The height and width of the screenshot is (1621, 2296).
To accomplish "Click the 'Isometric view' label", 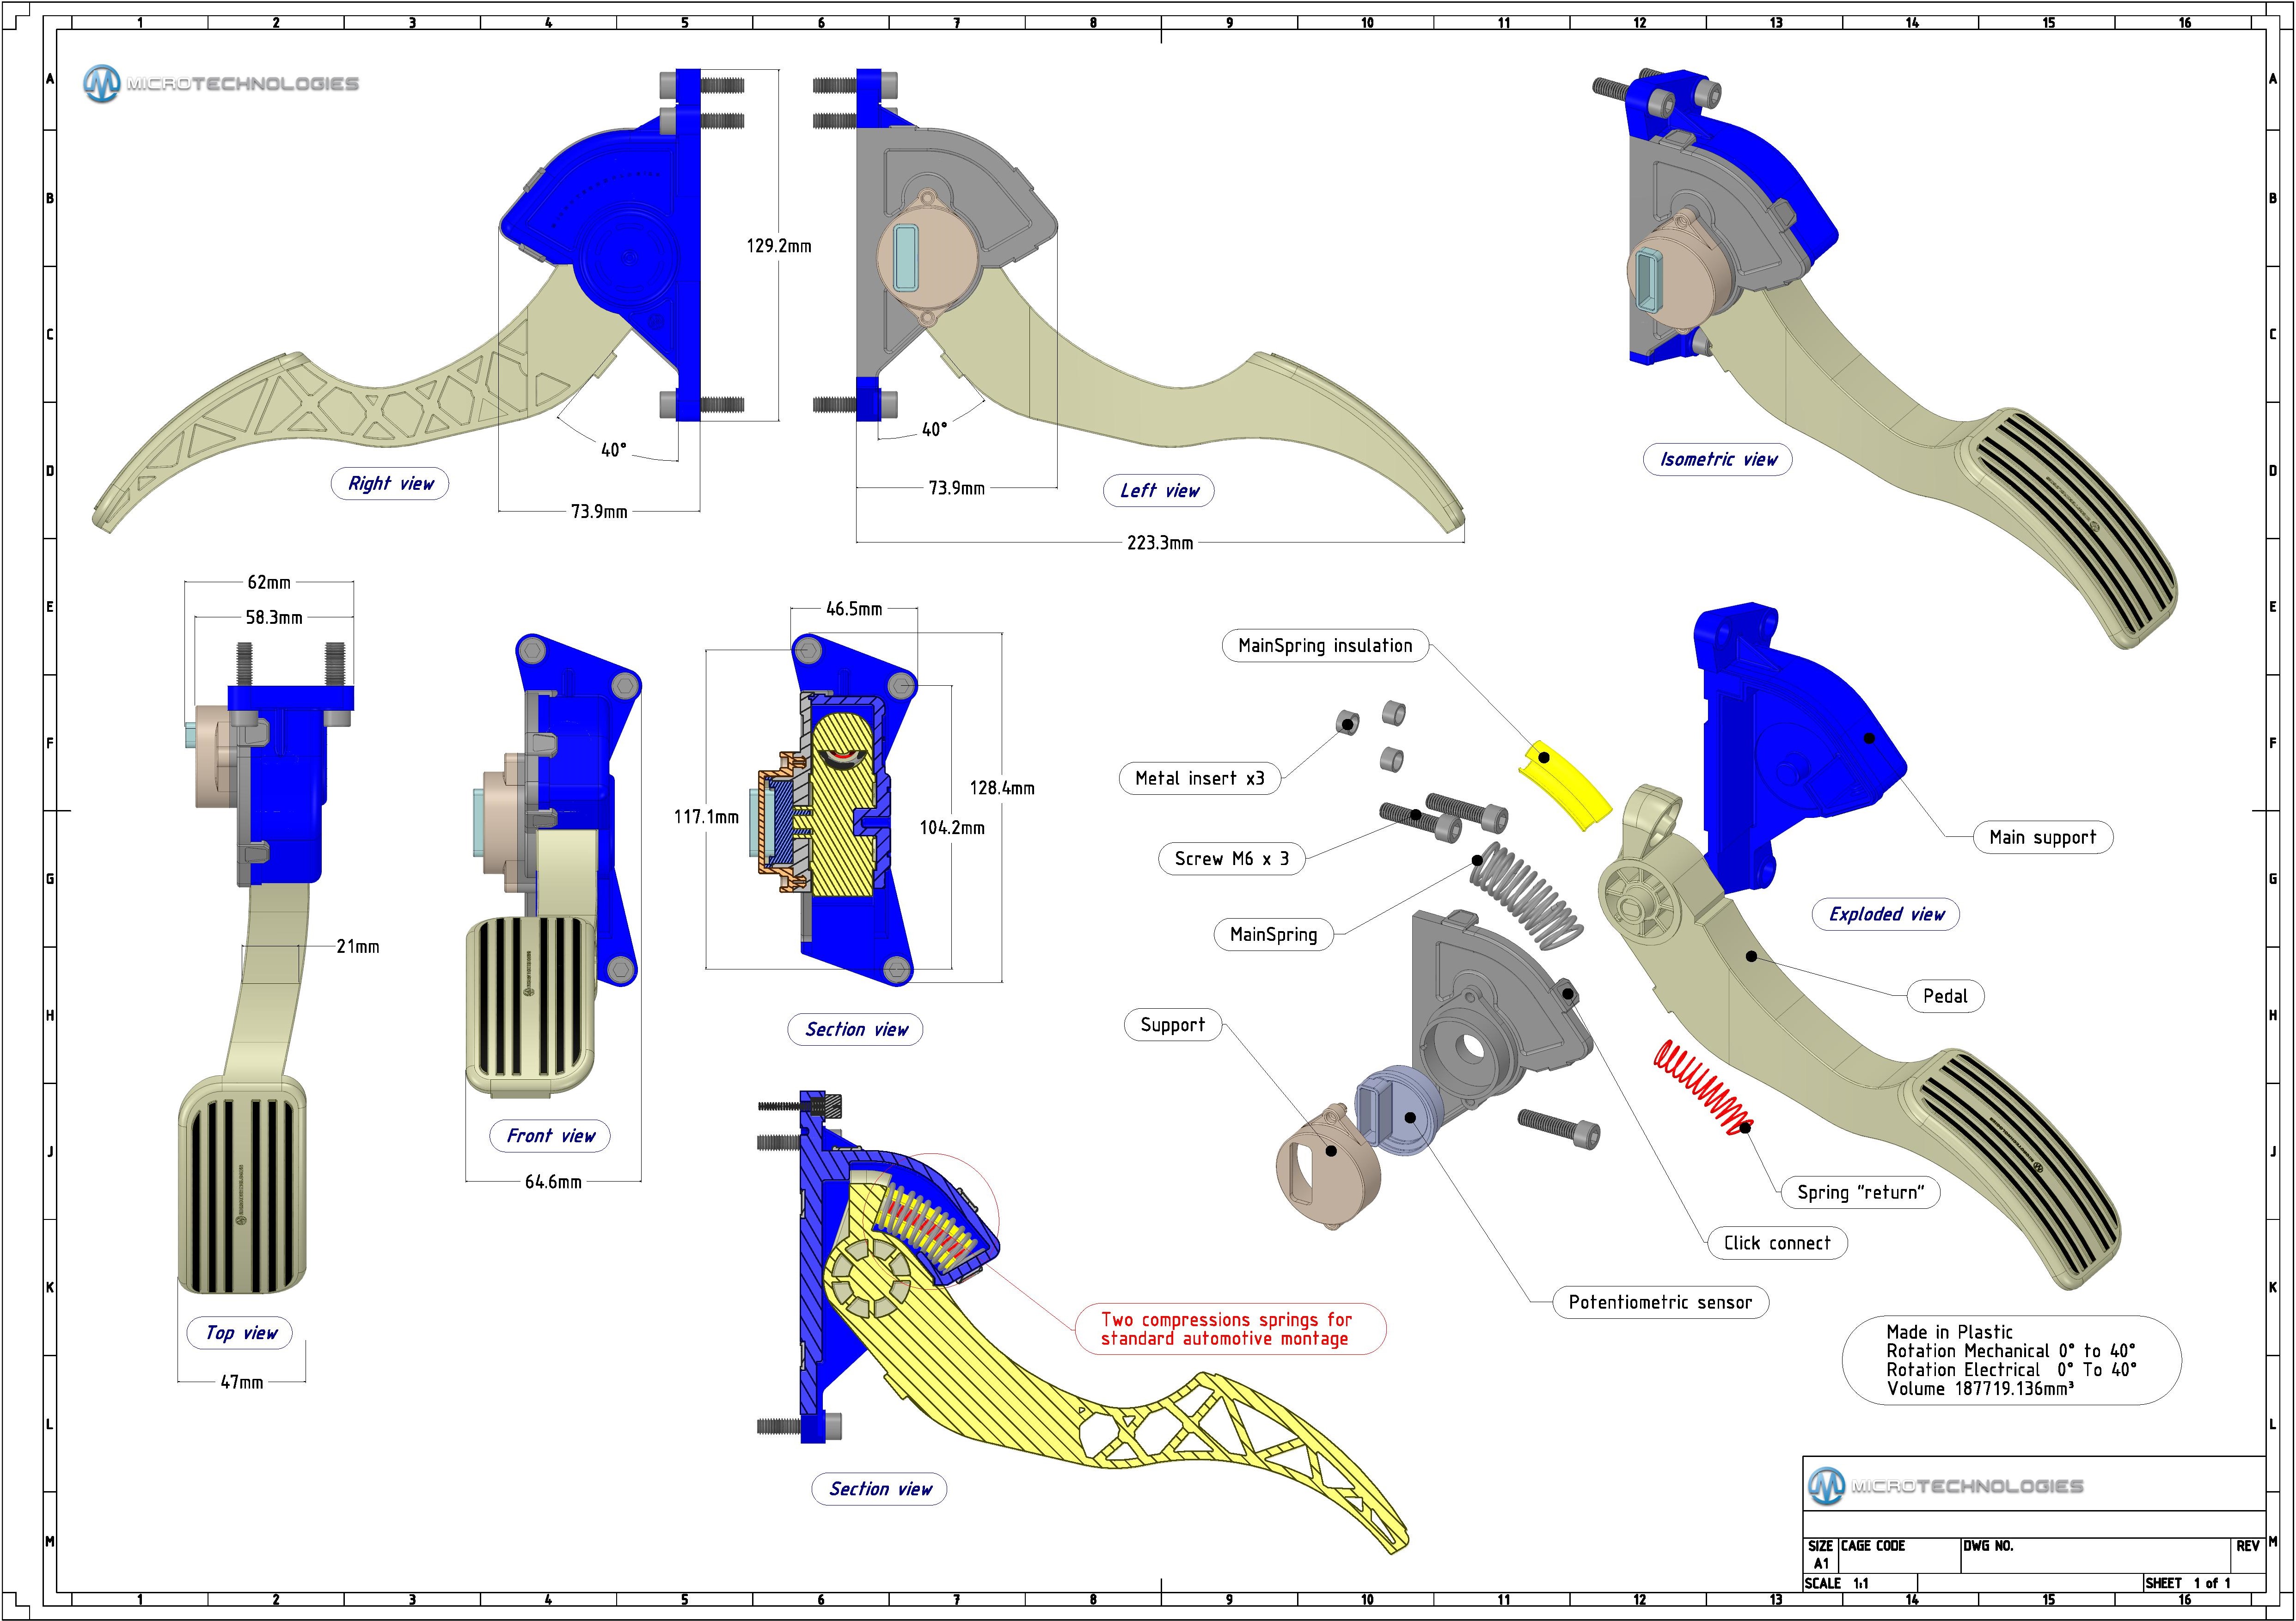I will pyautogui.click(x=1718, y=460).
